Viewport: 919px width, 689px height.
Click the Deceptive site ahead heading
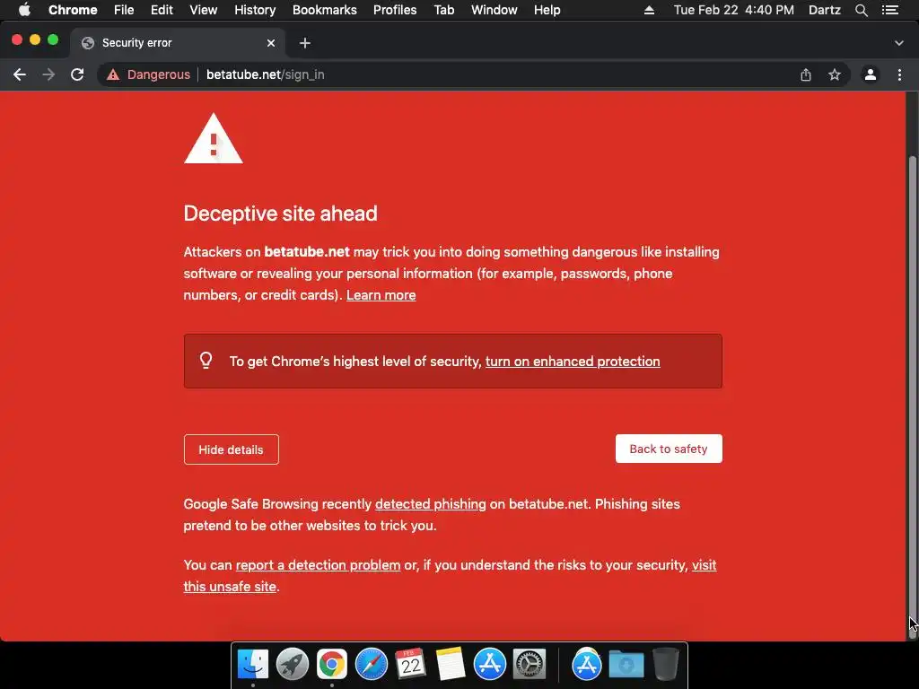(x=280, y=214)
